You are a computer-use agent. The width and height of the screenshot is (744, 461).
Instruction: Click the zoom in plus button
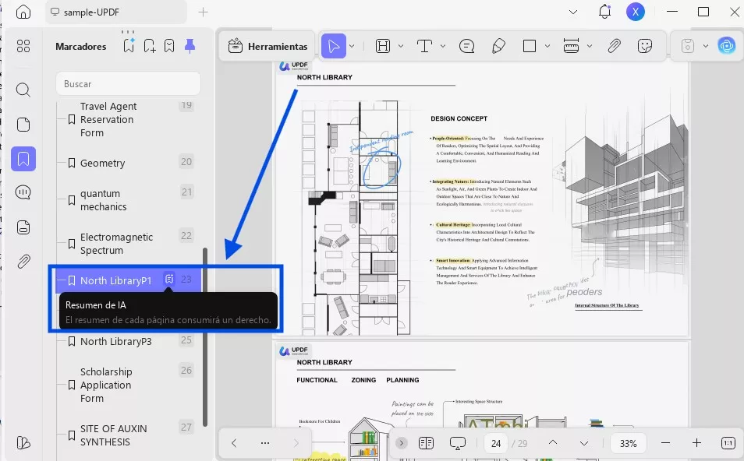coord(696,443)
